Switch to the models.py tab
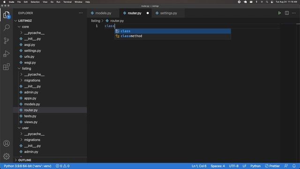This screenshot has width=300, height=169. point(103,13)
